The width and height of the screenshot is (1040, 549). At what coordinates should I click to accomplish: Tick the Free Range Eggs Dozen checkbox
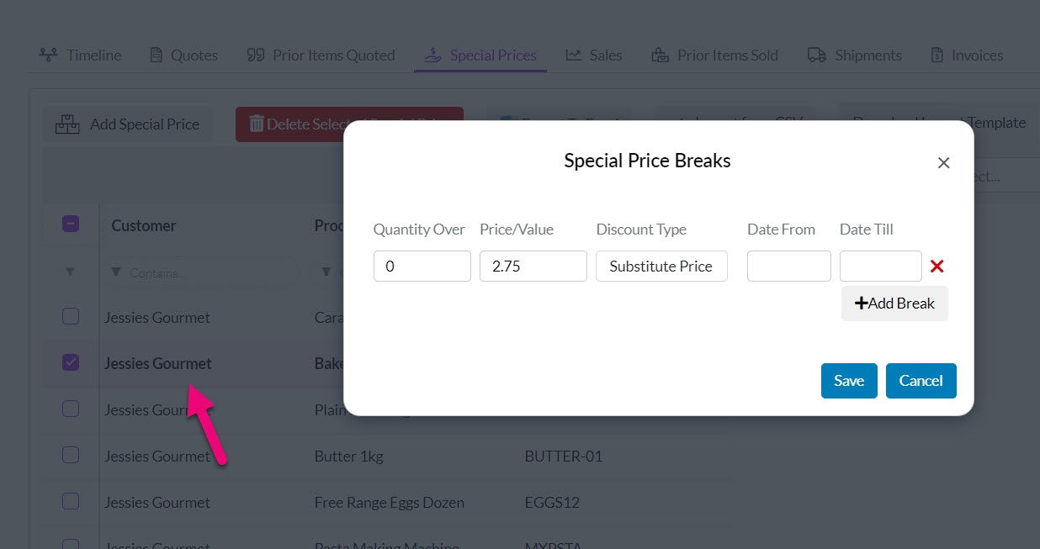71,501
